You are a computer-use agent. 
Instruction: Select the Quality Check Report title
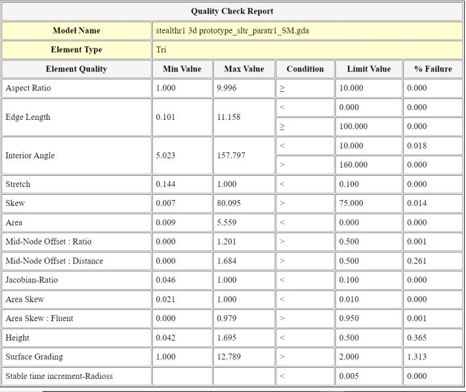click(x=232, y=11)
